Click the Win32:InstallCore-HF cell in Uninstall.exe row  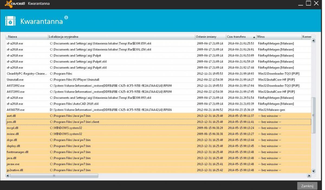pos(276,80)
